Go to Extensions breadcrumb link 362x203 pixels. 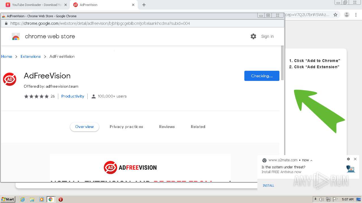click(31, 56)
